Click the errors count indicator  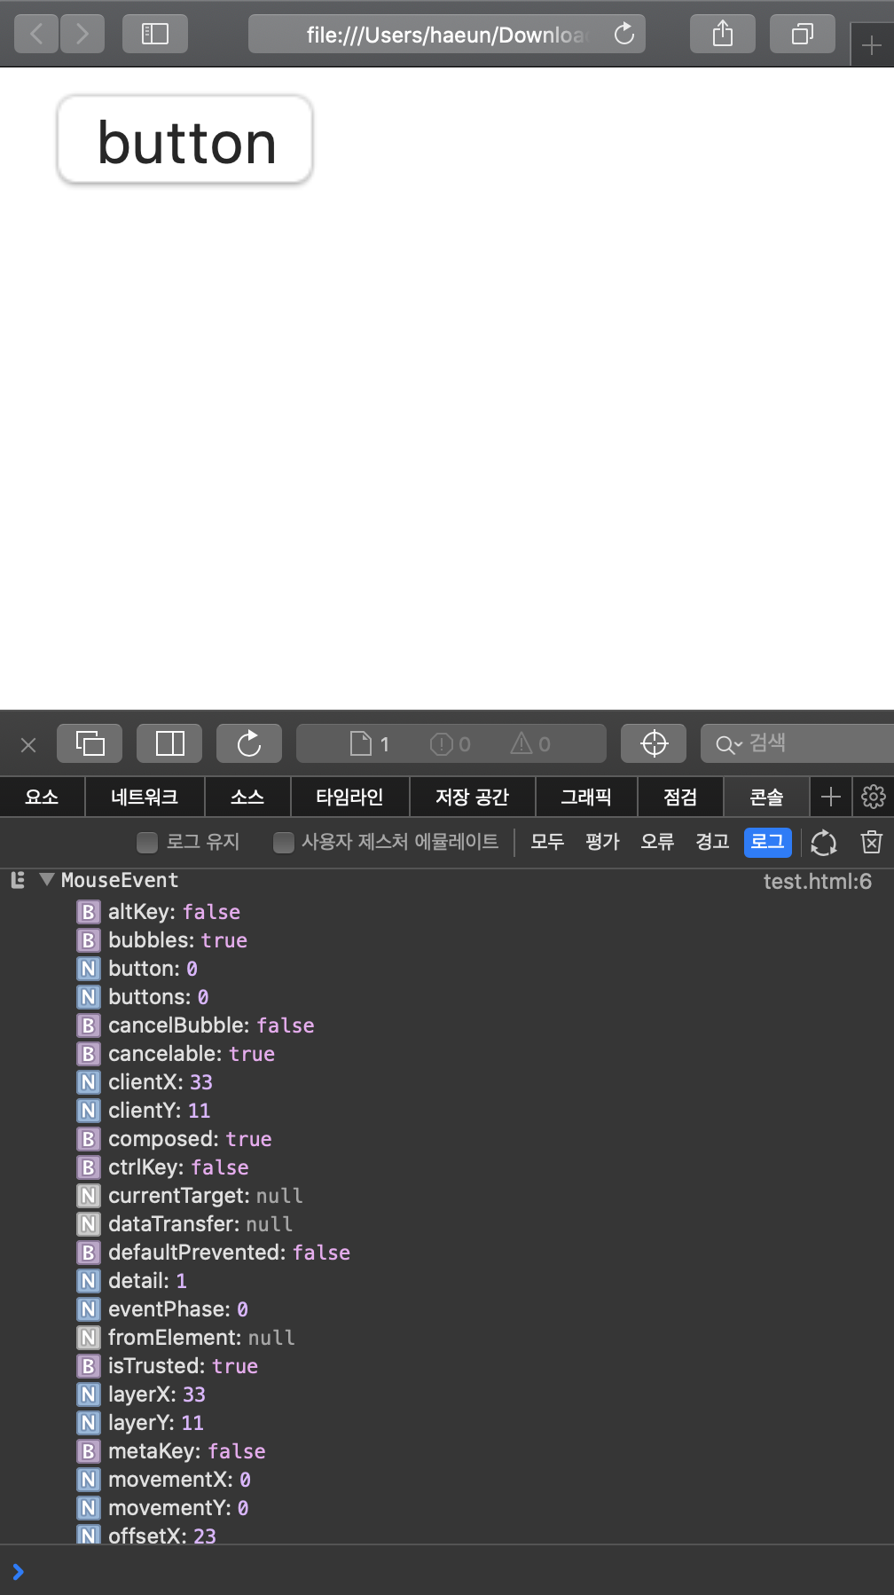point(451,743)
